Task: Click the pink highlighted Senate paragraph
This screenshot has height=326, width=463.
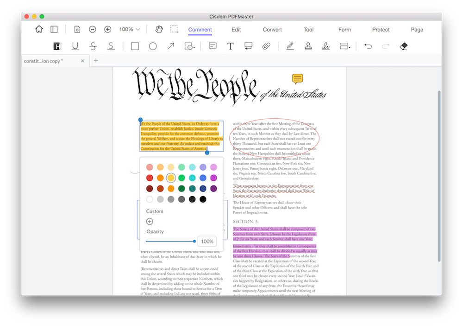Action: tap(274, 234)
